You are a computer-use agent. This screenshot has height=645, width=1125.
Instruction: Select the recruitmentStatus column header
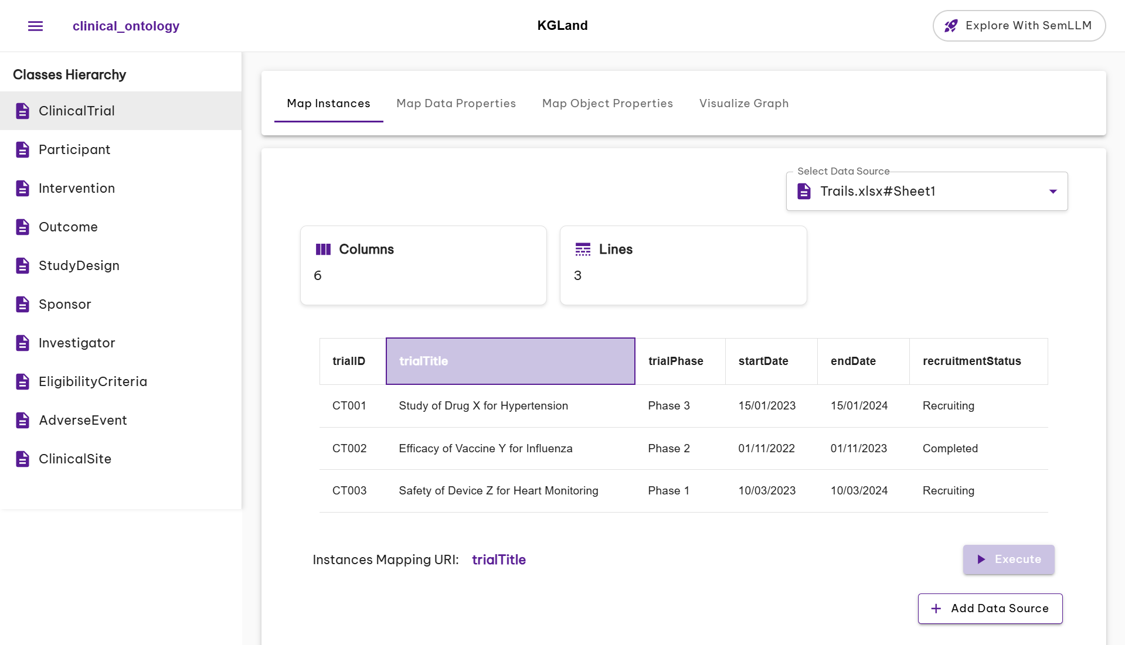(x=971, y=361)
